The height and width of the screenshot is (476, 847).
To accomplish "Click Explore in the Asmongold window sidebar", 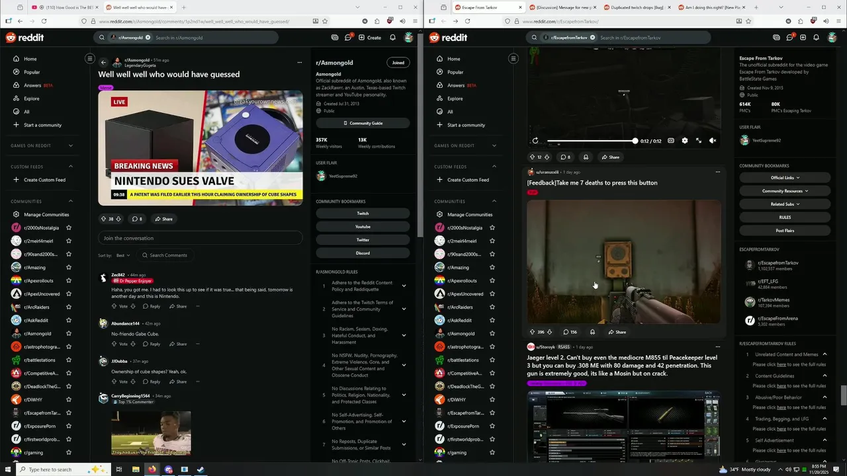I will (31, 99).
